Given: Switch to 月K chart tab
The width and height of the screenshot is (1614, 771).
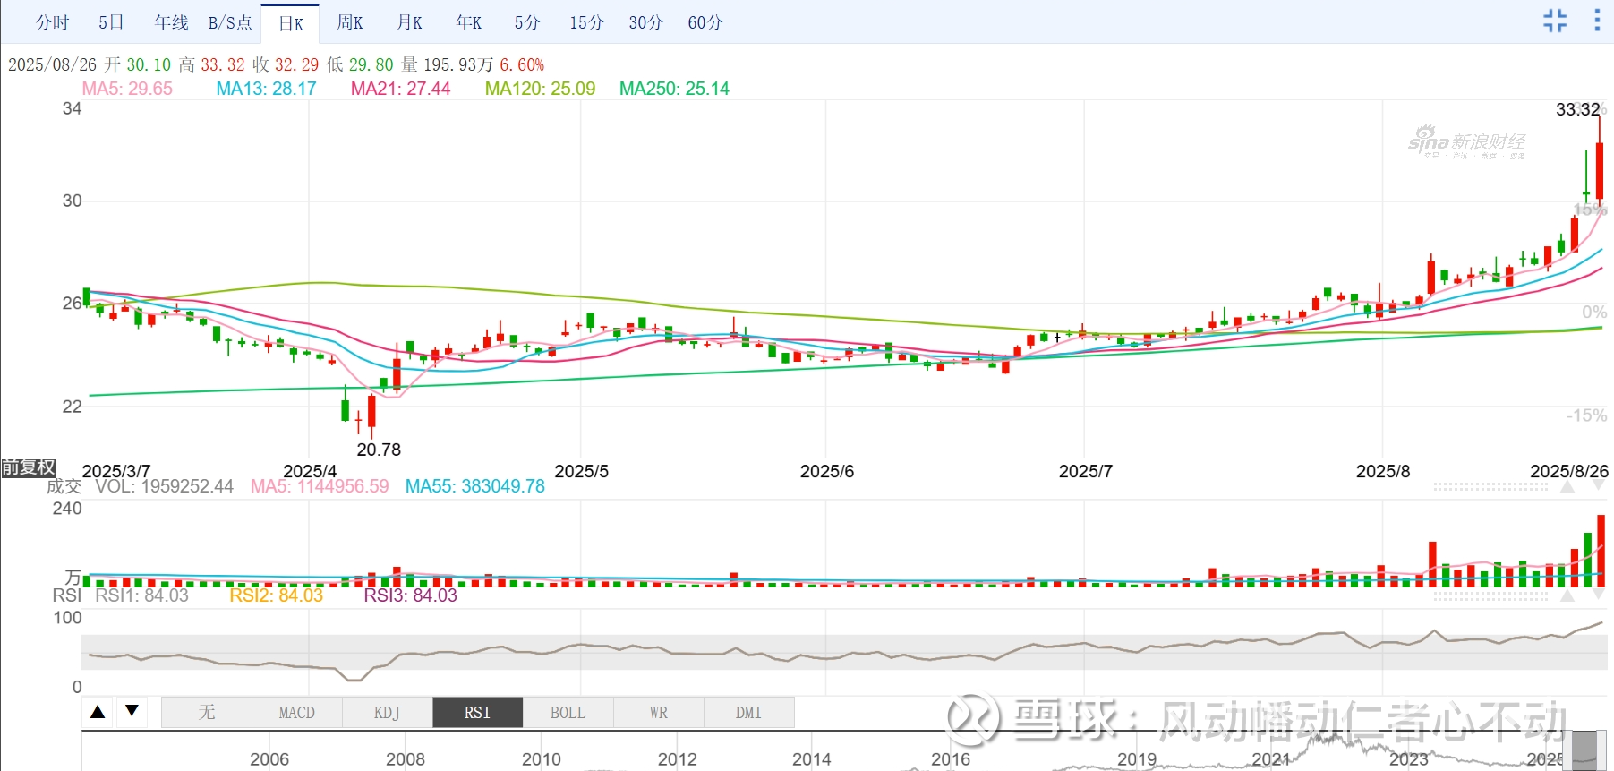Looking at the screenshot, I should [409, 22].
